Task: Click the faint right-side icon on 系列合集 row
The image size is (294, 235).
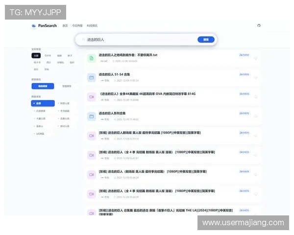Action: [x=256, y=117]
